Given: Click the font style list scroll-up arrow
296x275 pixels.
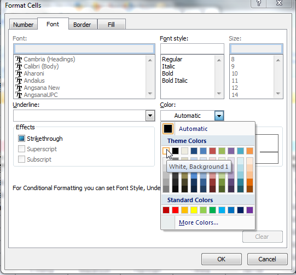Looking at the screenshot, I should tap(219, 60).
